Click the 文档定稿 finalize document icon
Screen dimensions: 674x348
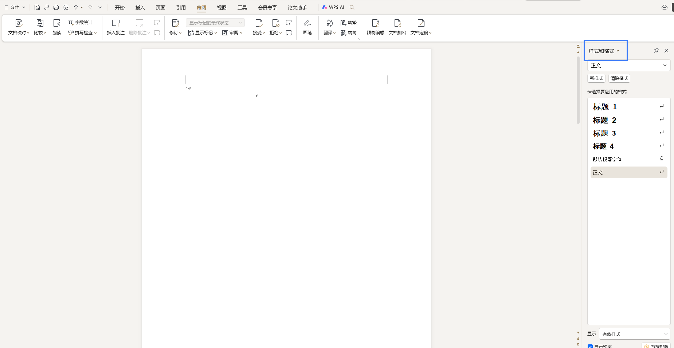coord(421,23)
